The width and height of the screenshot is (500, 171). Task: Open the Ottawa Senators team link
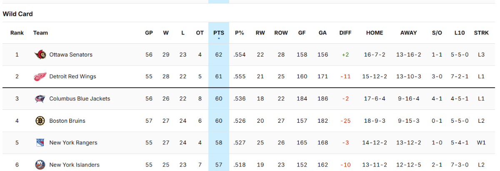(x=71, y=55)
